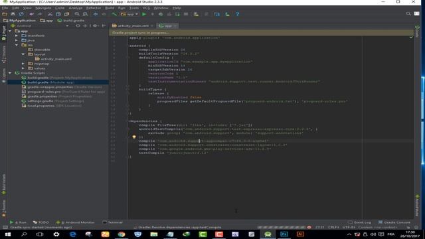Click the Search Everywhere magnifier at top right
425x239 pixels.
408,13
